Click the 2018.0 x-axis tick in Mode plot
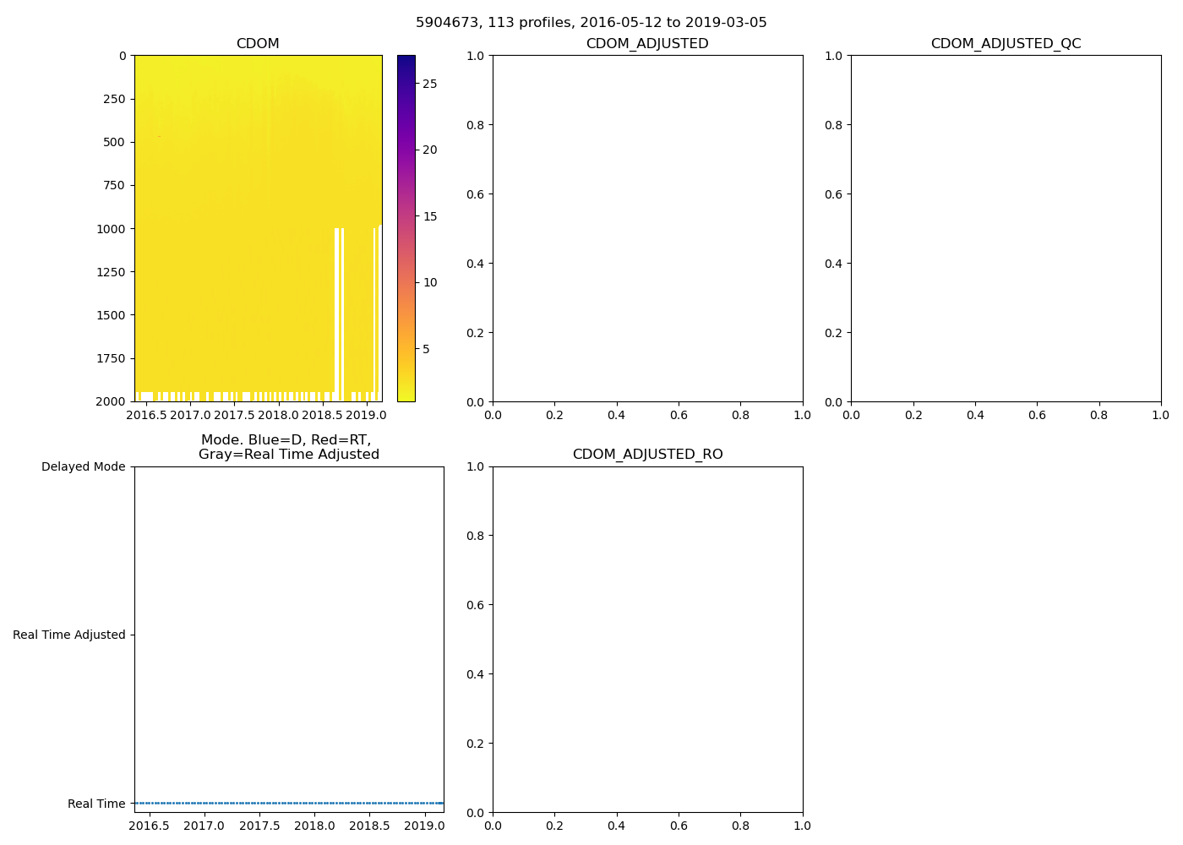 [314, 826]
